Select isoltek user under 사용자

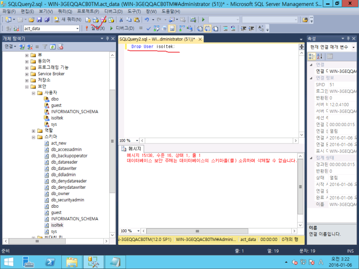click(57, 118)
